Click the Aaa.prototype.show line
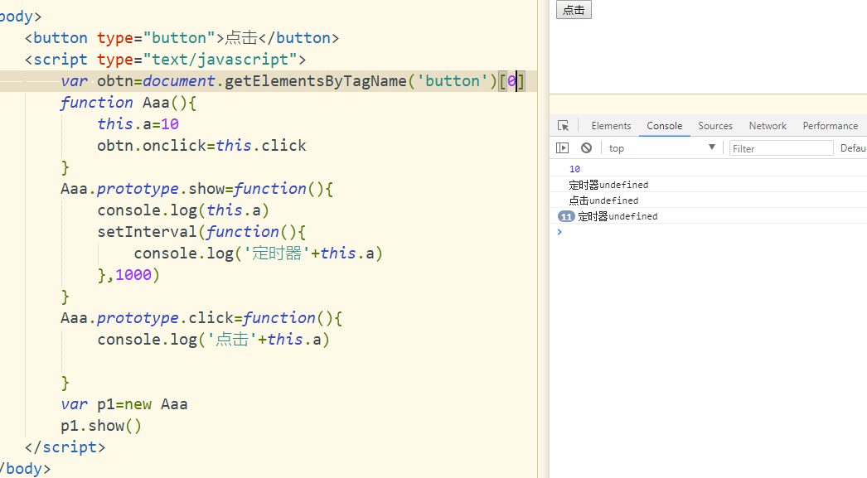 click(196, 189)
